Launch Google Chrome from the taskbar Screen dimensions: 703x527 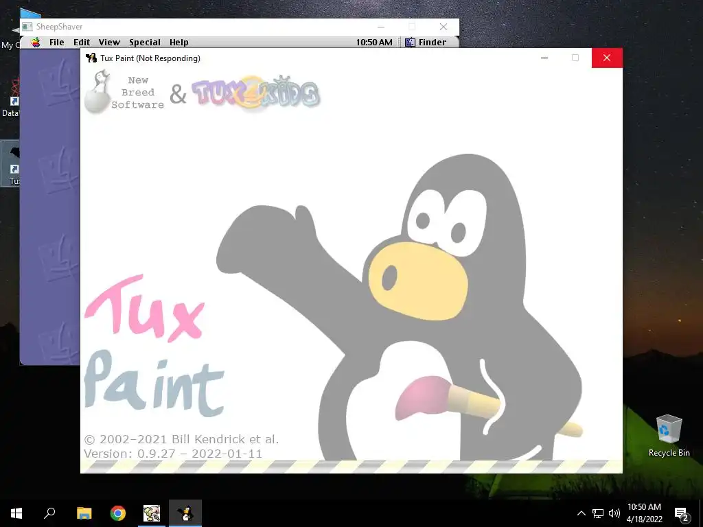coord(118,513)
